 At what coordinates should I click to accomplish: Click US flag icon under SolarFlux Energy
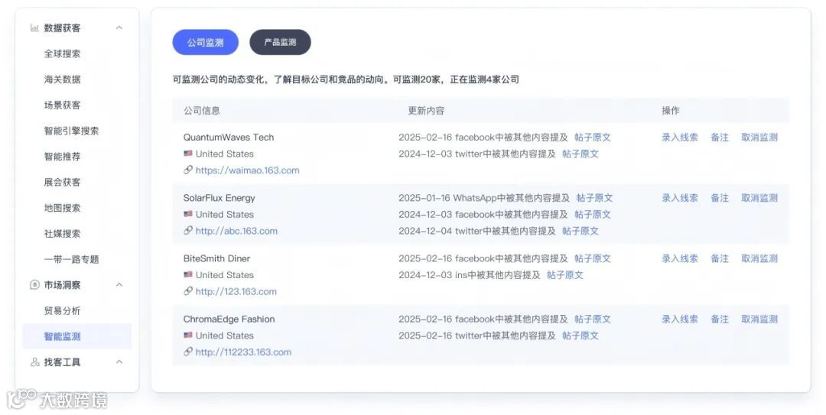pyautogui.click(x=188, y=214)
